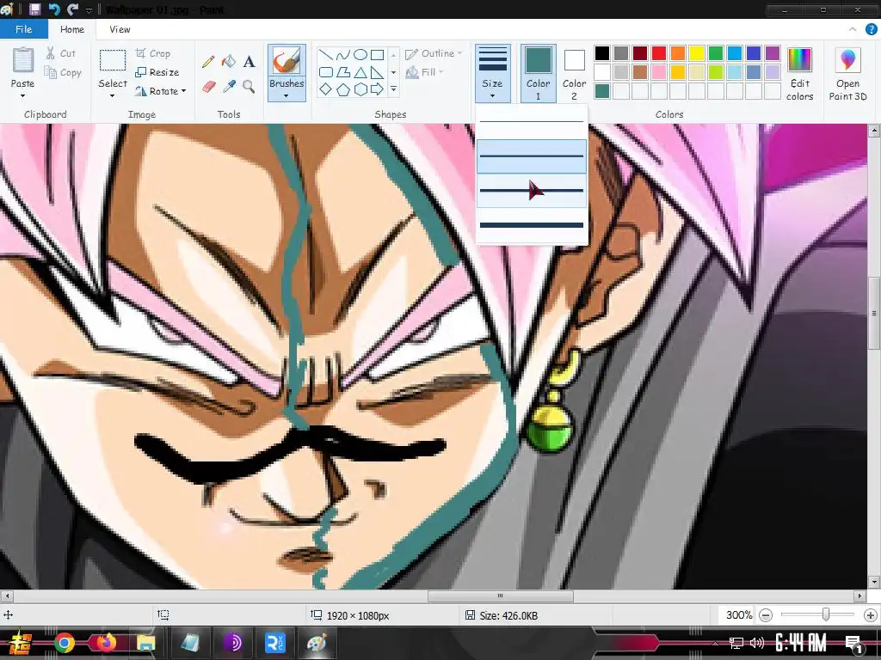Click the Crop button
This screenshot has width=881, height=660.
tap(153, 53)
